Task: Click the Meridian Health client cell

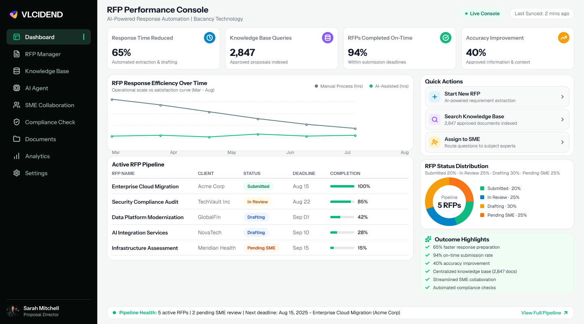Action: pyautogui.click(x=217, y=248)
